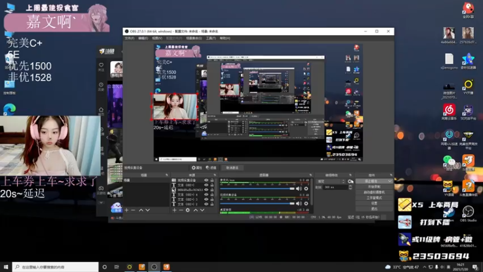The height and width of the screenshot is (272, 483).
Task: Open 历史 in the Douyu window sidebar
Action: 101,86
